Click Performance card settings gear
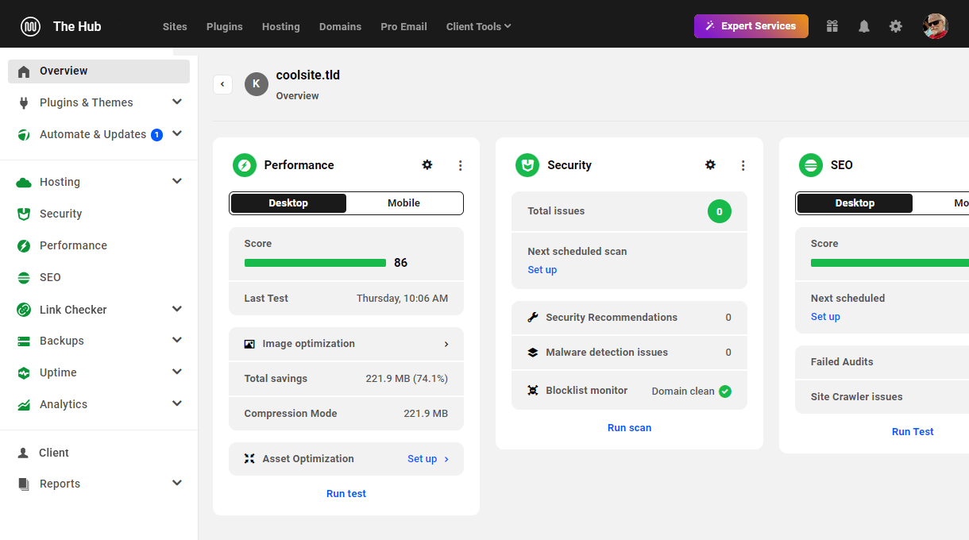 click(x=427, y=165)
